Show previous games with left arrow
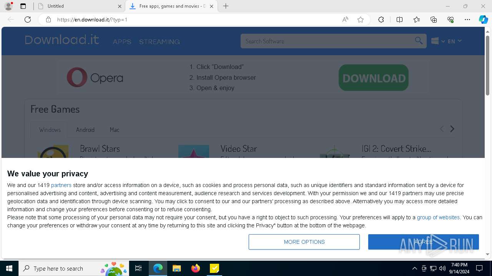 tap(442, 129)
